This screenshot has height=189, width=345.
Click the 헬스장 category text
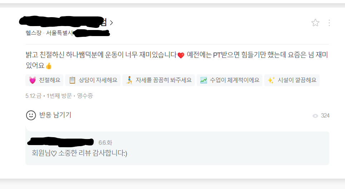click(x=34, y=33)
